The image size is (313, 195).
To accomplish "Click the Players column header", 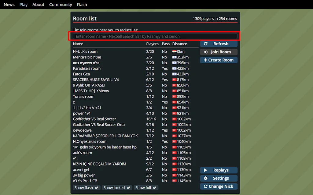I will (152, 44).
